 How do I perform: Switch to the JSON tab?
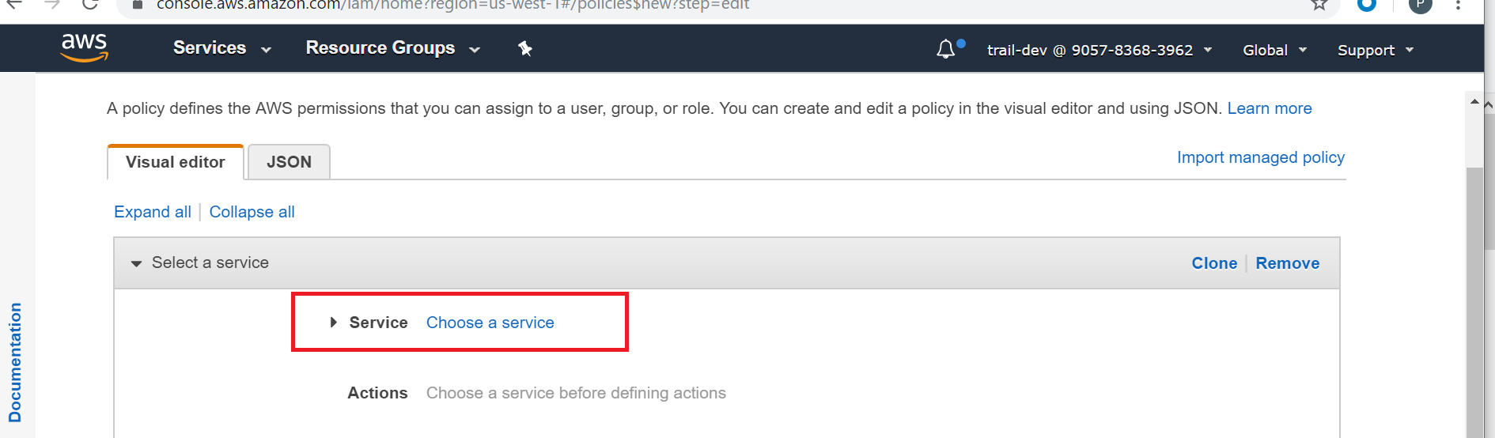click(289, 162)
